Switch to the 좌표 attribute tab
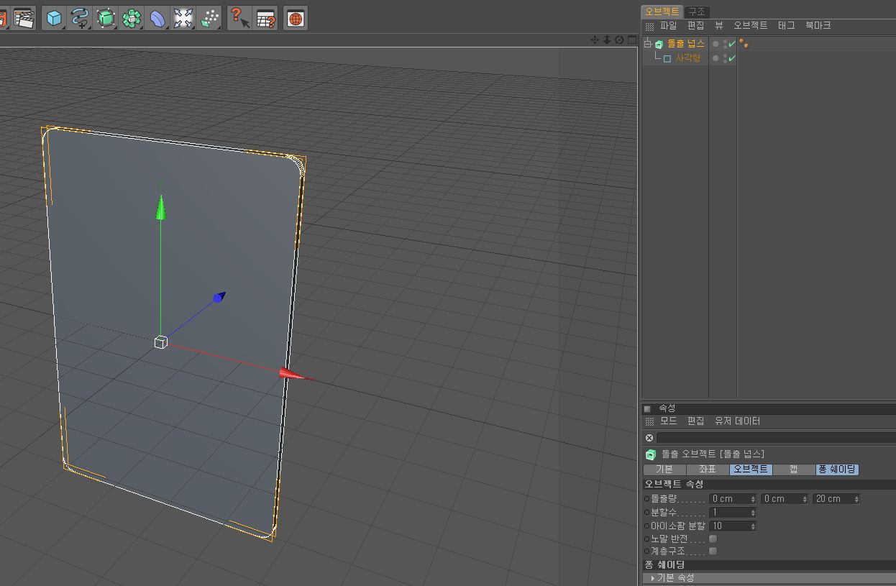The height and width of the screenshot is (586, 896). pyautogui.click(x=708, y=470)
